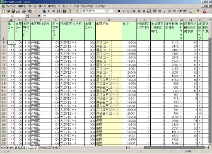This screenshot has height=154, width=212.
Task: Open the File menu
Action: click(11, 6)
